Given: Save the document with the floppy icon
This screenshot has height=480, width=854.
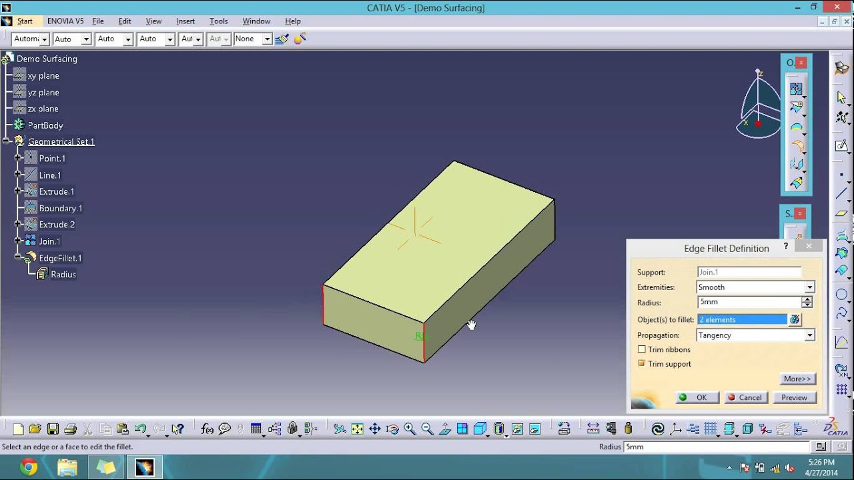Looking at the screenshot, I should (53, 429).
